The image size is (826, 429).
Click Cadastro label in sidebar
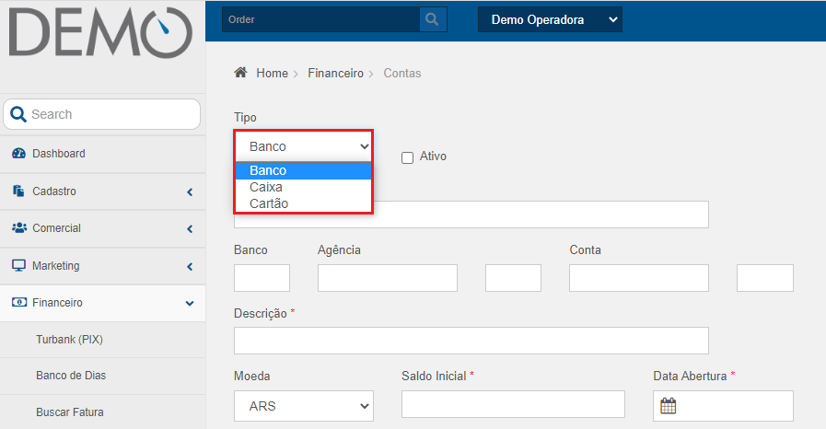(x=54, y=191)
